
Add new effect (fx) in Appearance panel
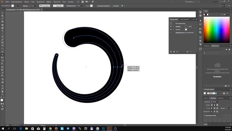tap(177, 52)
